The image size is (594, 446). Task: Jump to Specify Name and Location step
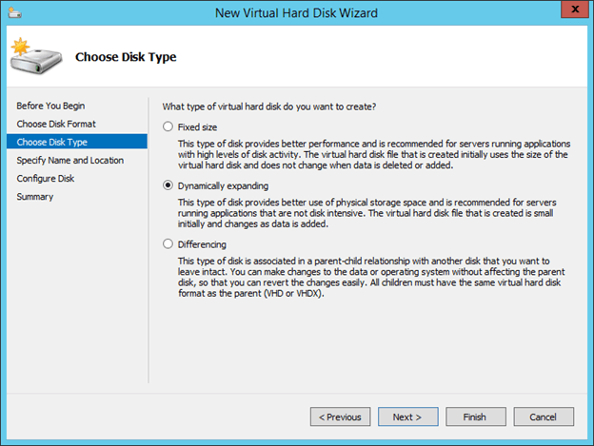pos(69,160)
